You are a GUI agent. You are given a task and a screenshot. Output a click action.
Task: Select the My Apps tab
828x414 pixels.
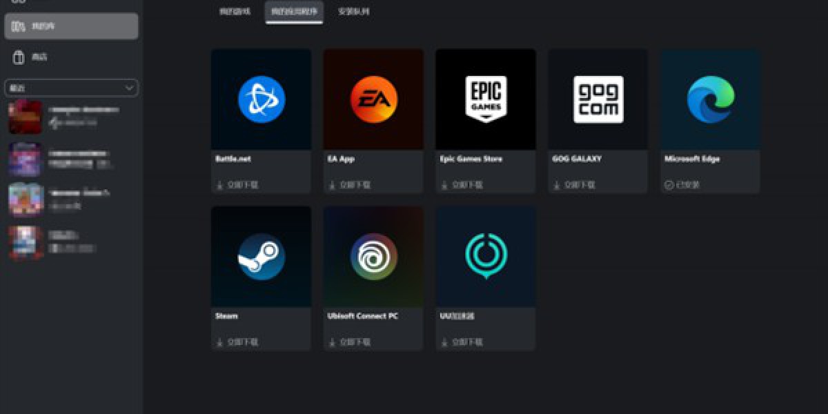(x=294, y=11)
